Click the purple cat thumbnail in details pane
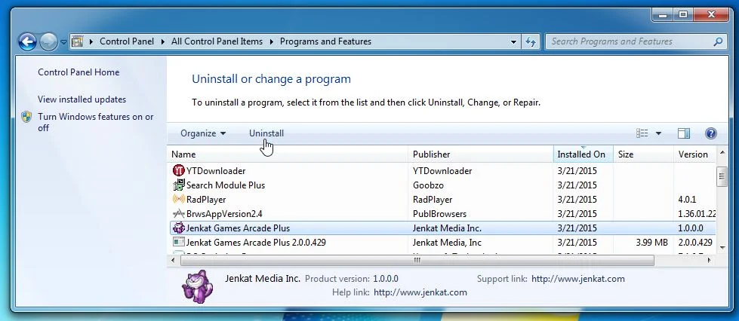 [198, 286]
